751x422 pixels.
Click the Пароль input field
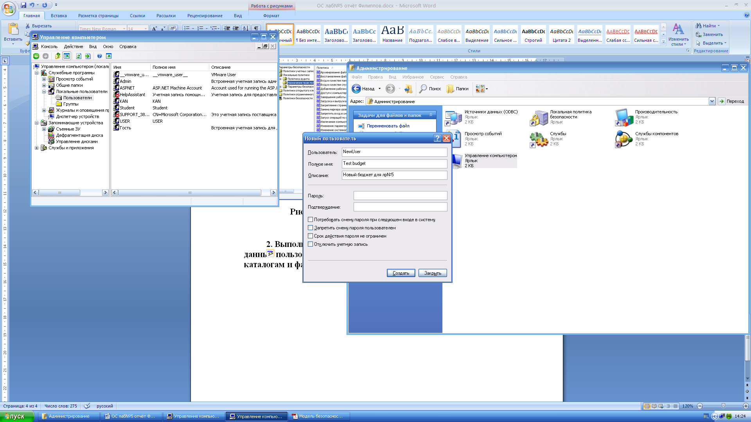click(400, 195)
